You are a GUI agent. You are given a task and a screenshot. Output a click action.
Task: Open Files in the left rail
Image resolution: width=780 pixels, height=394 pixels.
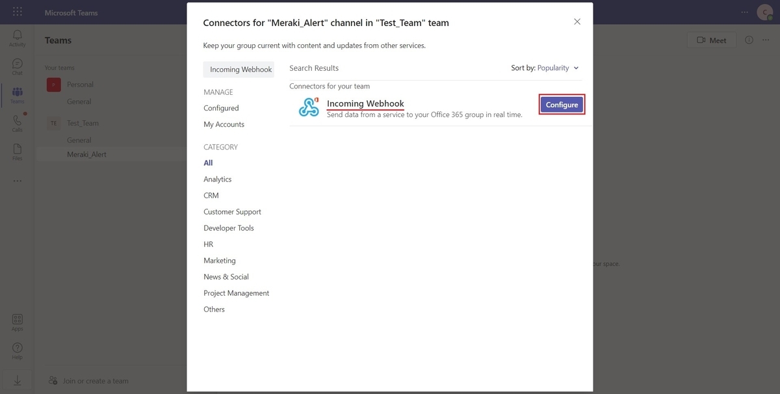point(17,152)
